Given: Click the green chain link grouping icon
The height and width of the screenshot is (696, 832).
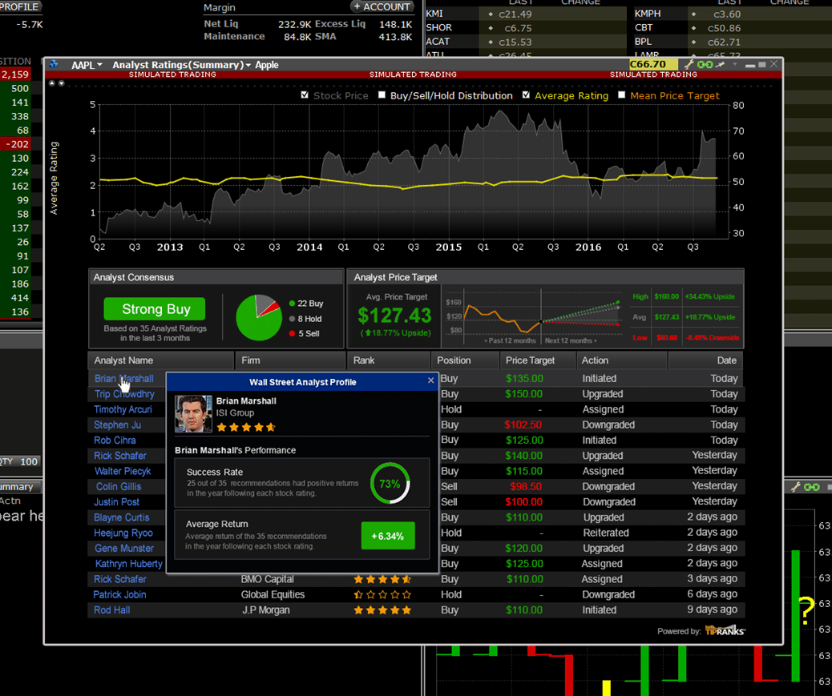Looking at the screenshot, I should tap(705, 64).
